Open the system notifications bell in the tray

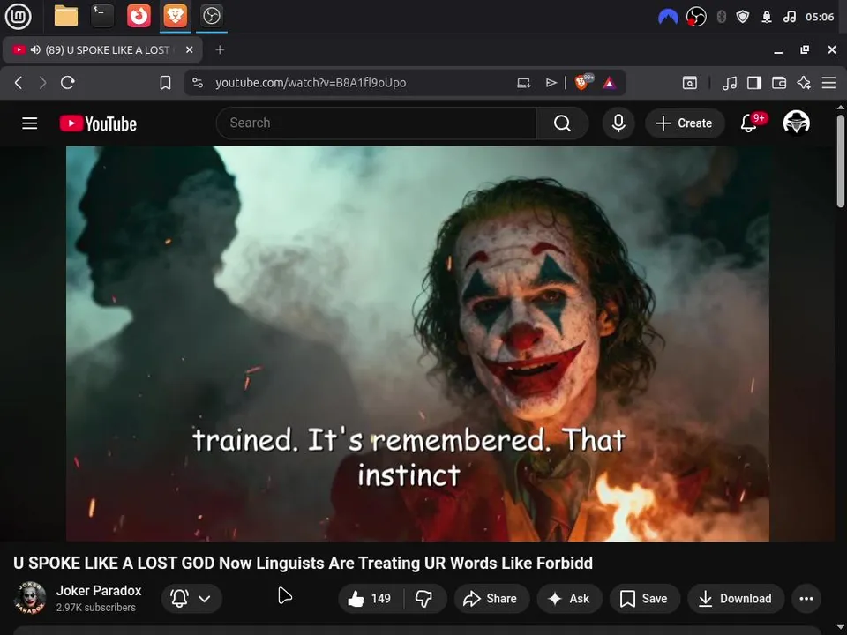pyautogui.click(x=767, y=17)
